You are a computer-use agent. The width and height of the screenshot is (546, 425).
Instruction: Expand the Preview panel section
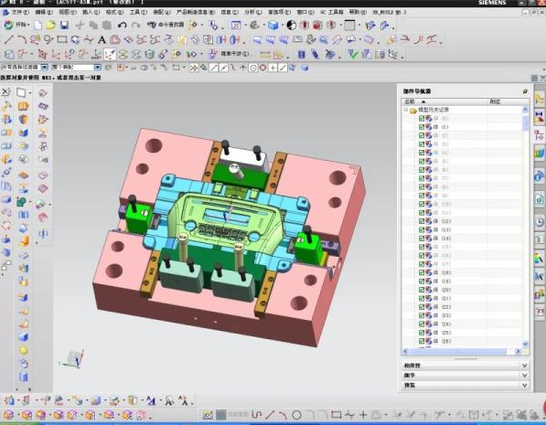(x=466, y=386)
